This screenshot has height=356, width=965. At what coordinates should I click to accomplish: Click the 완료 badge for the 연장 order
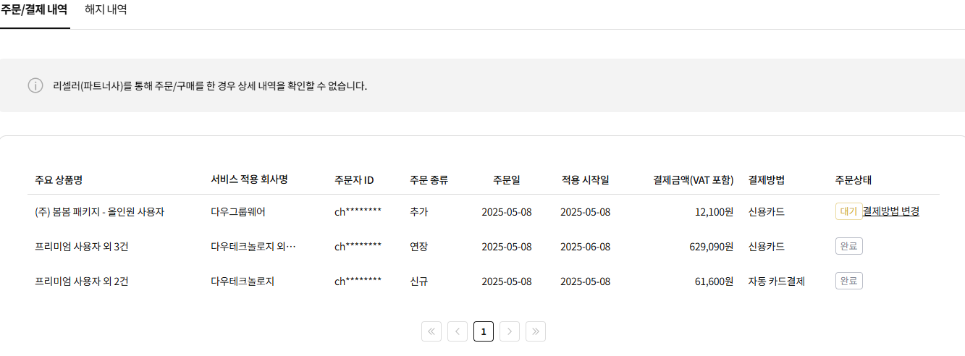848,246
